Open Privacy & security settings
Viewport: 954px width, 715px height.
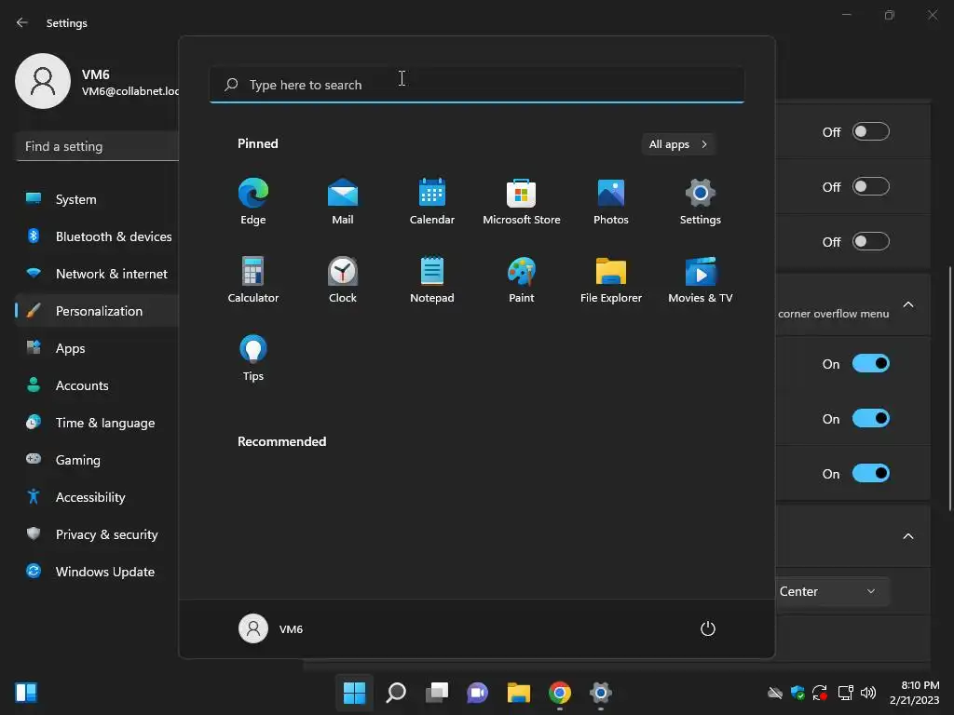tap(97, 534)
